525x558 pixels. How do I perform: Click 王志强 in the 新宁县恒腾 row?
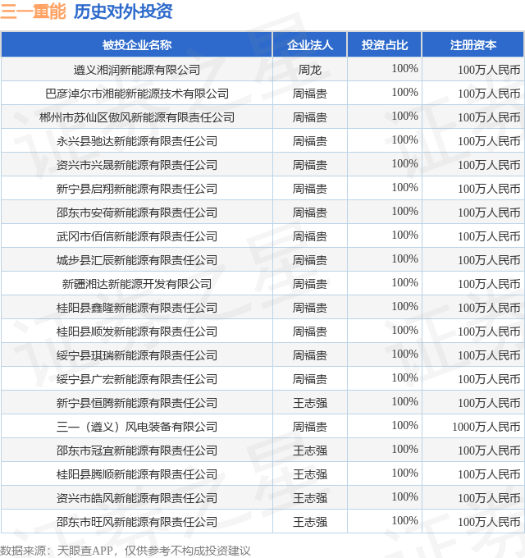[x=310, y=403]
